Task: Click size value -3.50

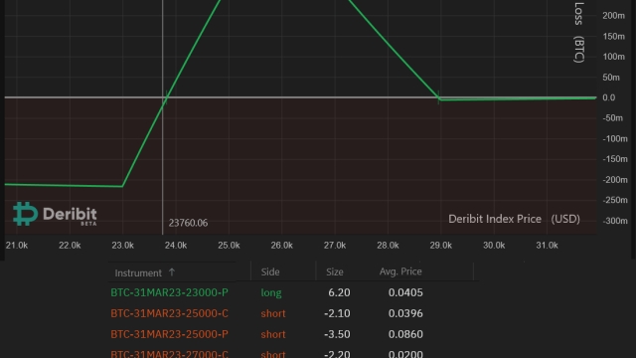Action: click(337, 334)
